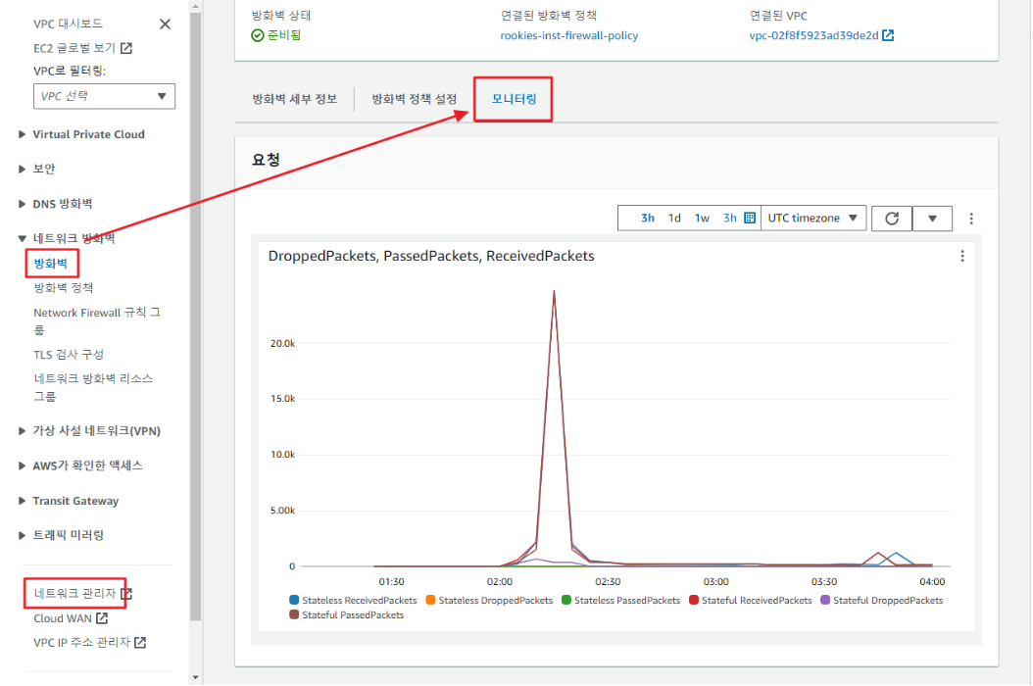Close the VPC dashboard sidebar with X

tap(165, 24)
